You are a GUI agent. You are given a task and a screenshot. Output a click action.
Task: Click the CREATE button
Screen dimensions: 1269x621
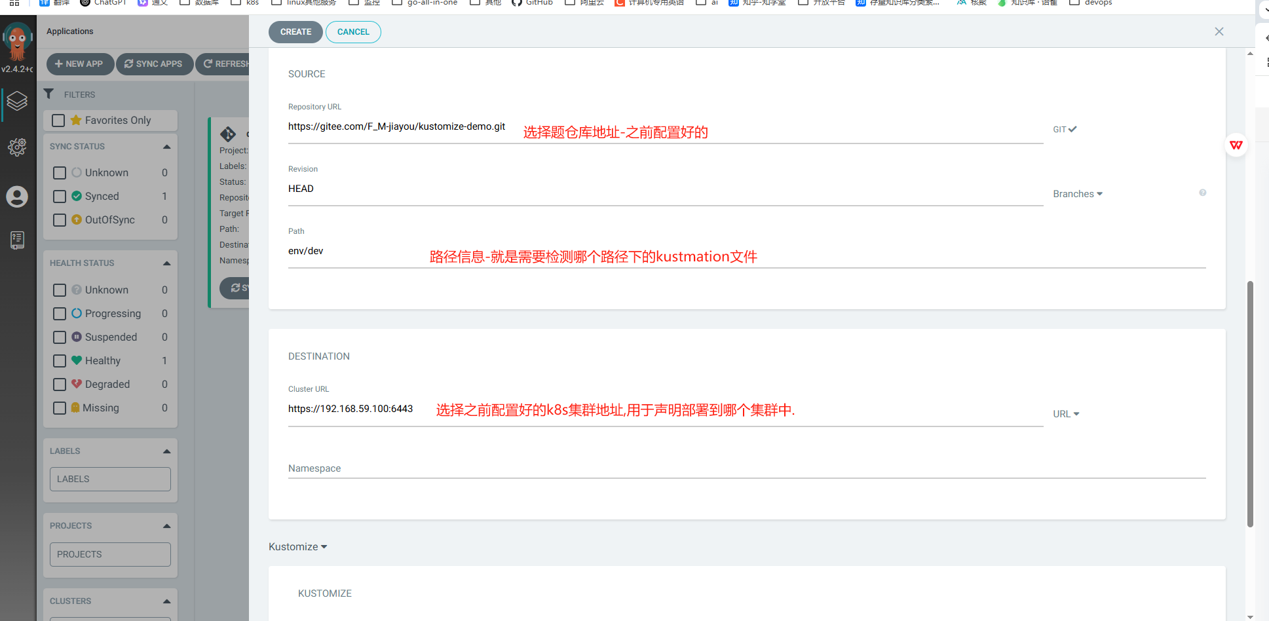(x=295, y=32)
